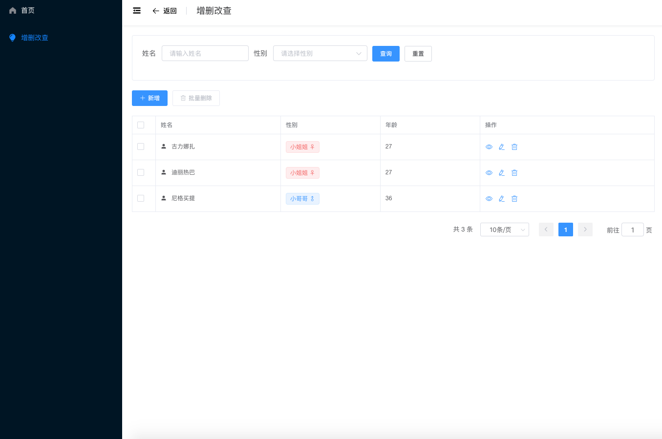
Task: Click 小哥哥 tag in 尼格买提 row
Action: [x=302, y=199]
